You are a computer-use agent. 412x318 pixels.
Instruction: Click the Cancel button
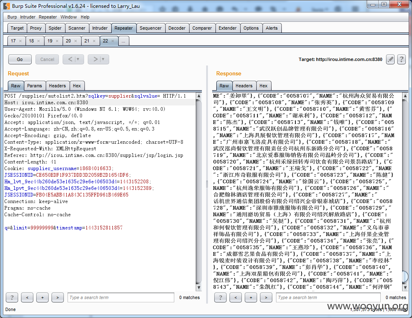coord(47,59)
